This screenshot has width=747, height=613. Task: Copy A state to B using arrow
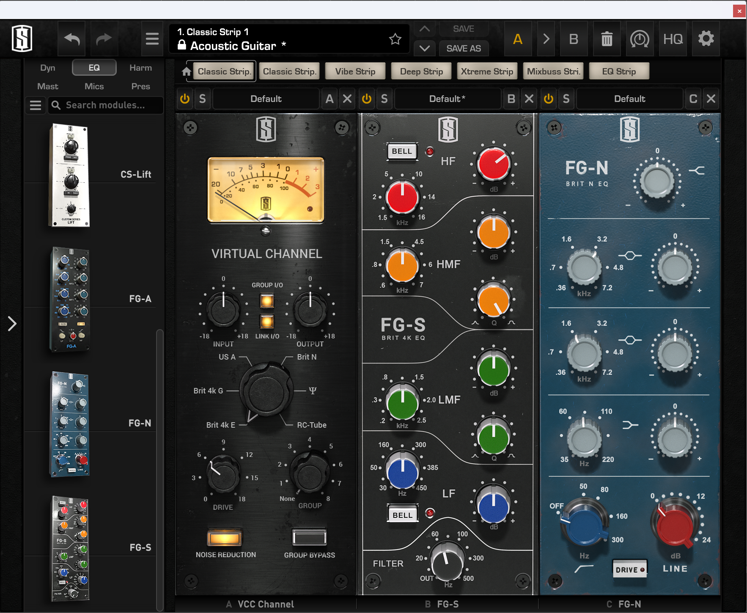pos(546,39)
